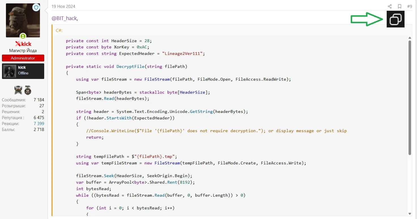Click the shield badge on the avatar

(x=36, y=7)
